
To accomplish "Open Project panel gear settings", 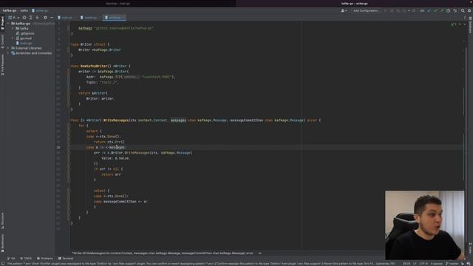I will (45, 18).
